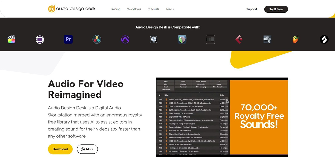Click the Final Cut Pro icon
The width and height of the screenshot is (335, 157).
point(12,39)
